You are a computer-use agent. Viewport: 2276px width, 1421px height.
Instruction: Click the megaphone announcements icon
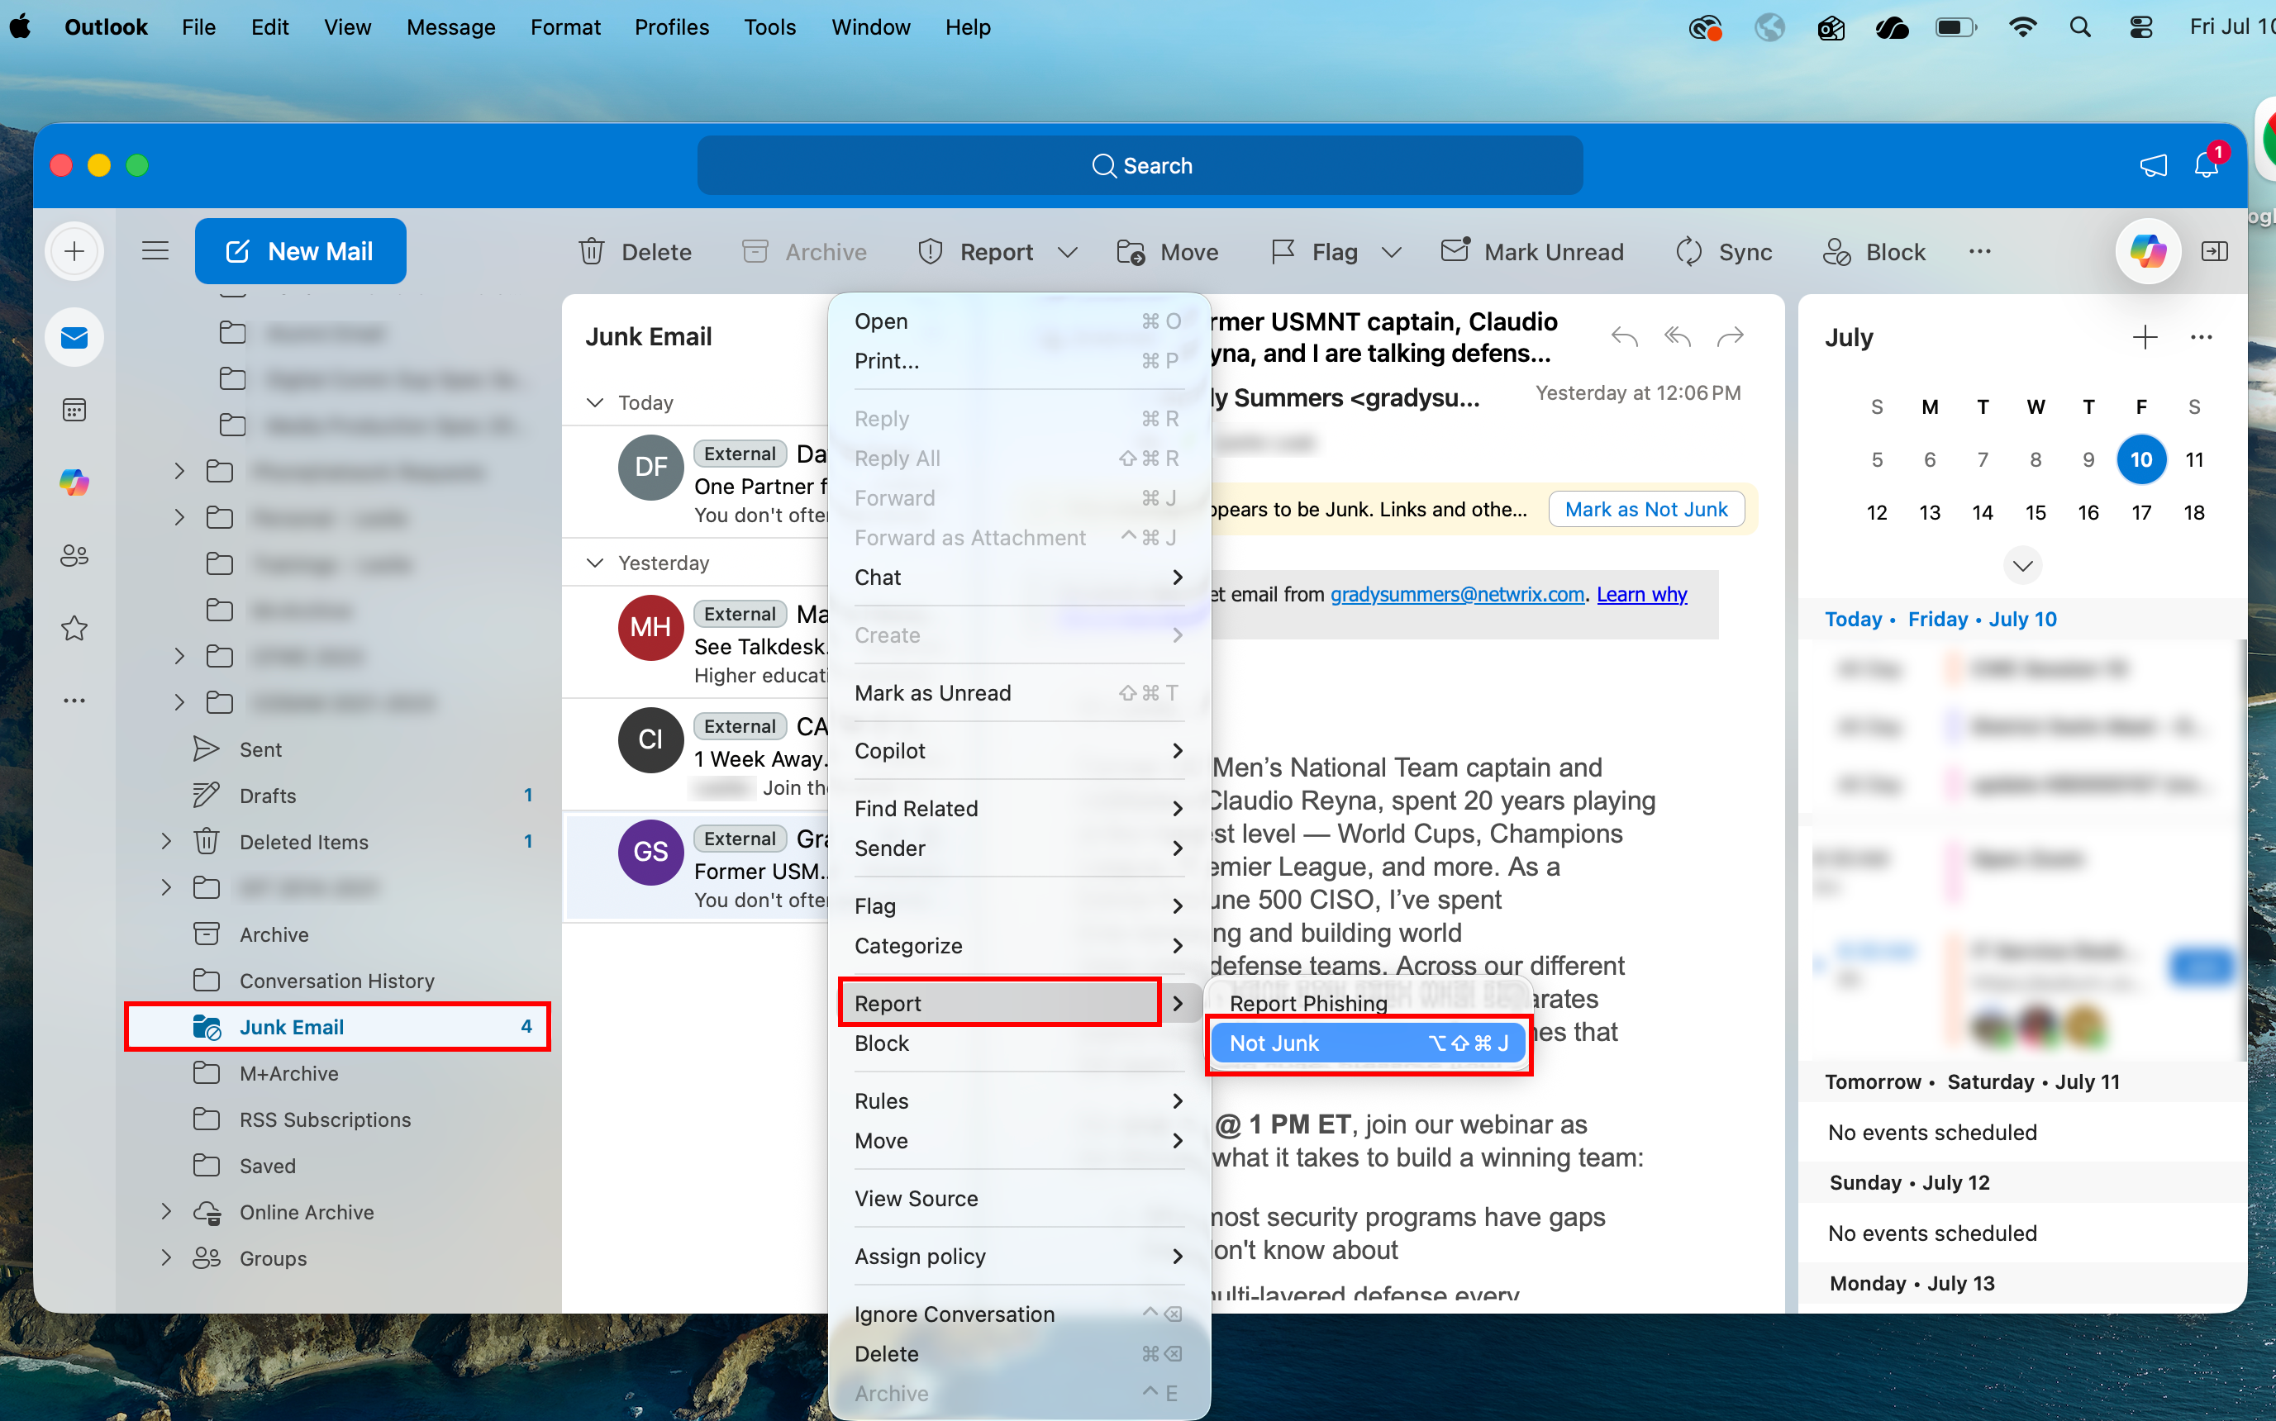pos(2153,165)
